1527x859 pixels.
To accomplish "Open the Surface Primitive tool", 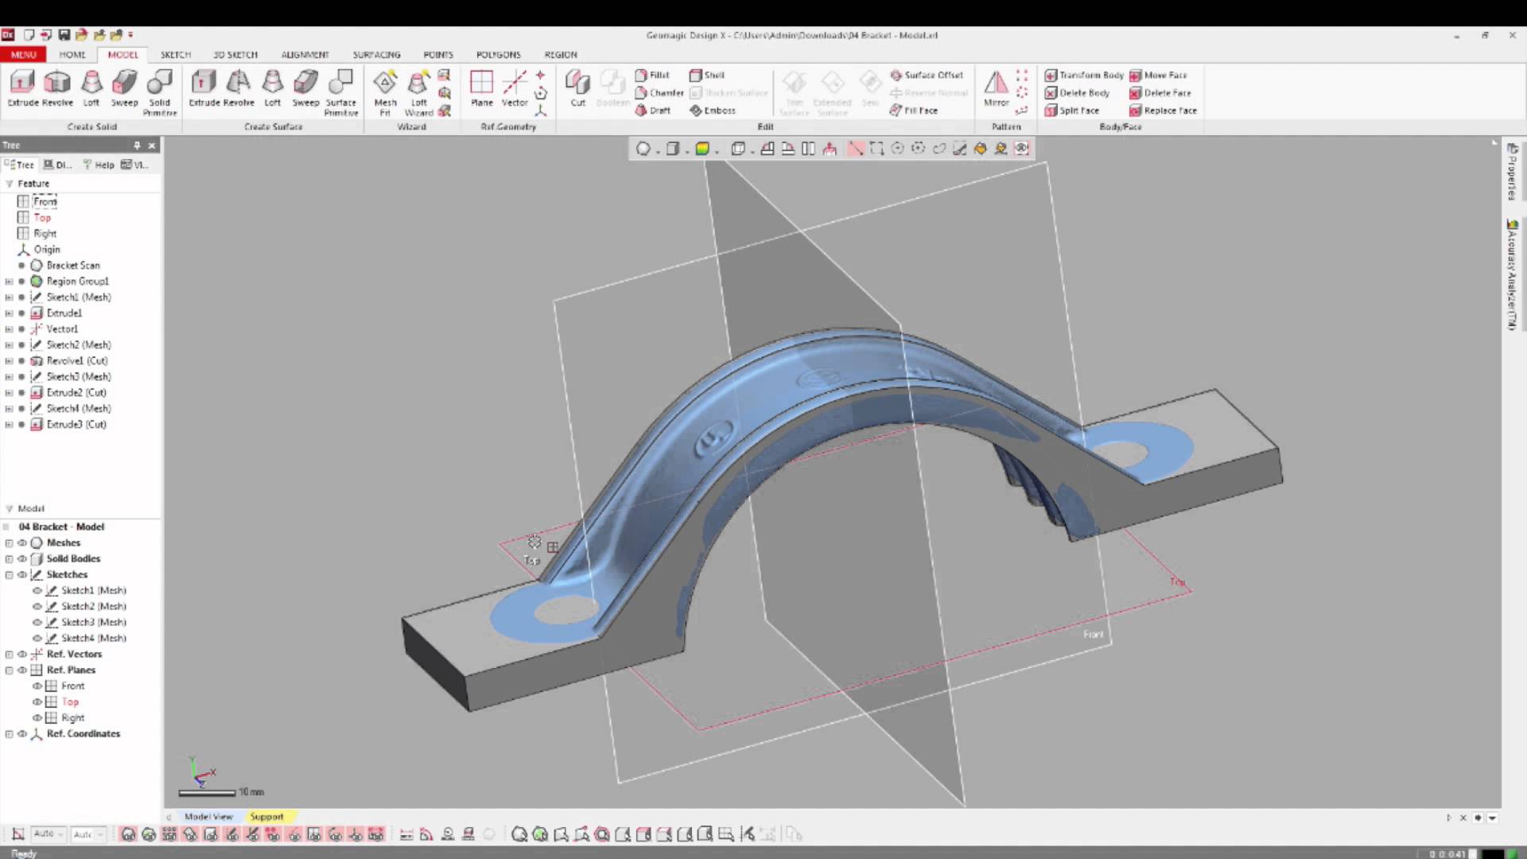I will pos(341,93).
